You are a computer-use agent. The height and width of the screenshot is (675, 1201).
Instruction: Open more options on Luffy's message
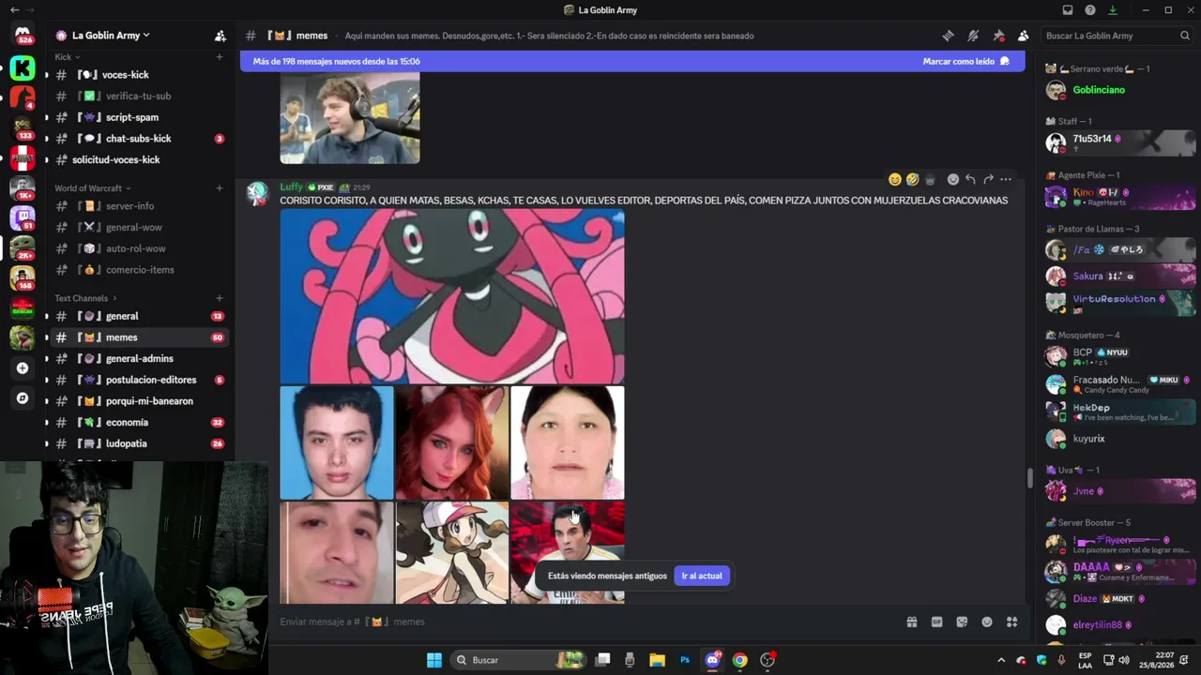pos(1006,179)
